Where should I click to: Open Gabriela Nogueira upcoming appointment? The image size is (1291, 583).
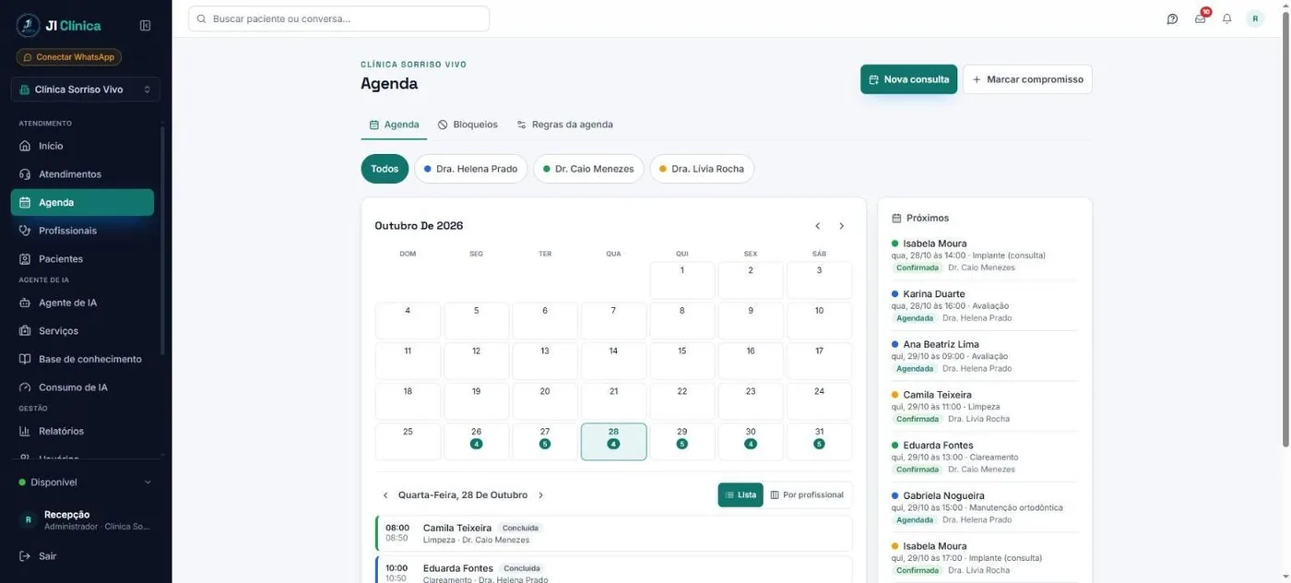[984, 507]
